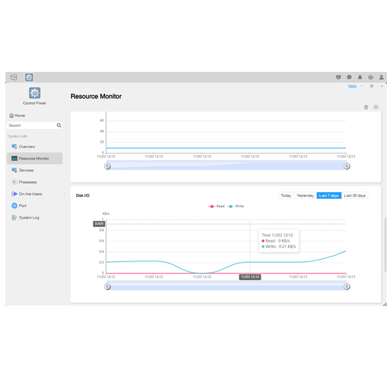
Task: Click the trash delete icon in Resource Monitor
Action: [x=366, y=107]
